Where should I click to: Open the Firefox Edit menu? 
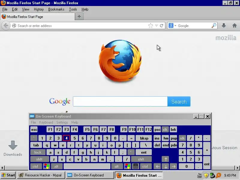click(15, 9)
